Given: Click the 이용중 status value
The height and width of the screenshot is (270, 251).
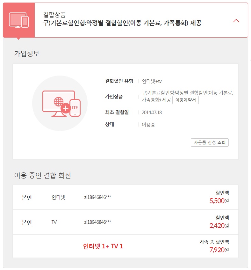Looking at the screenshot, I should pyautogui.click(x=148, y=125).
